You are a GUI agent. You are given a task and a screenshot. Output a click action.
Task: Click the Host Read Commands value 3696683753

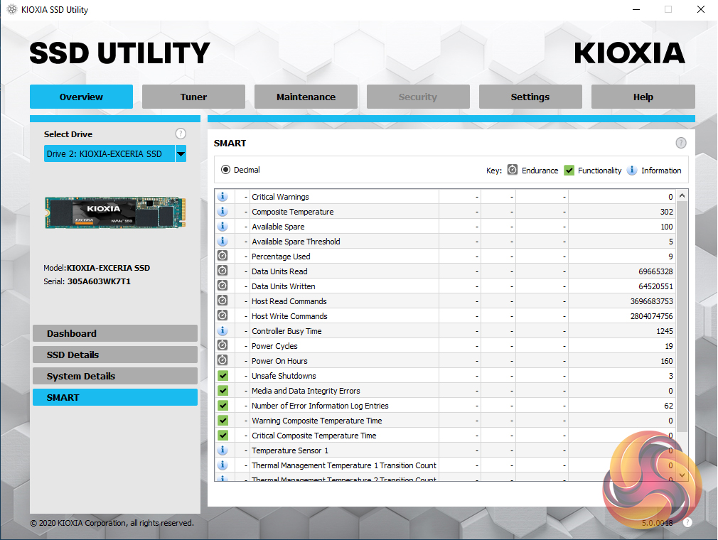pos(652,301)
